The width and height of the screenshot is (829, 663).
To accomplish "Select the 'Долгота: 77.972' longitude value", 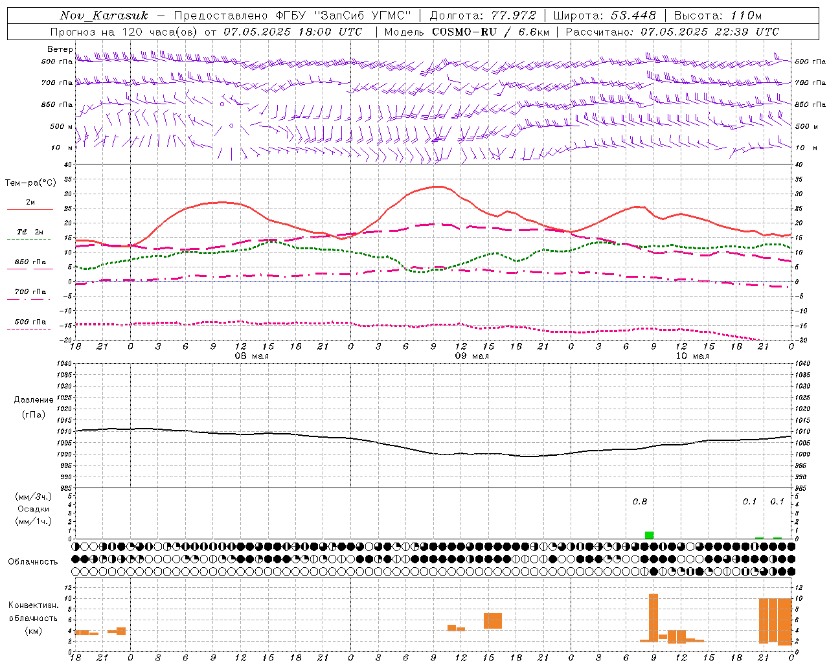I will 483,16.
